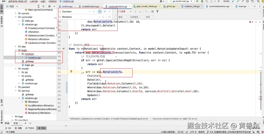Update project from Git (blue arrow)
The height and width of the screenshot is (134, 264).
(233, 1)
